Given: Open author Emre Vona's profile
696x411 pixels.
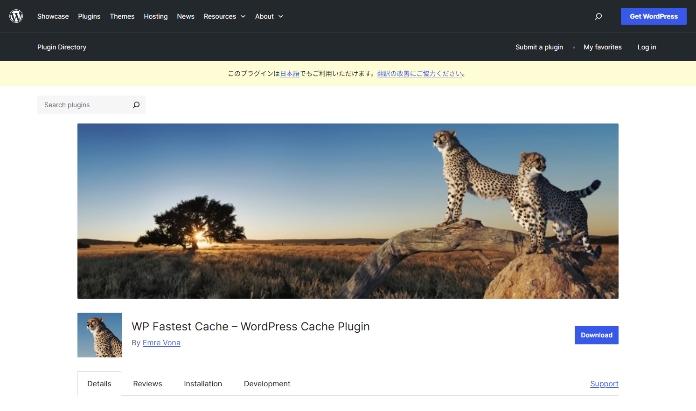Looking at the screenshot, I should [161, 342].
